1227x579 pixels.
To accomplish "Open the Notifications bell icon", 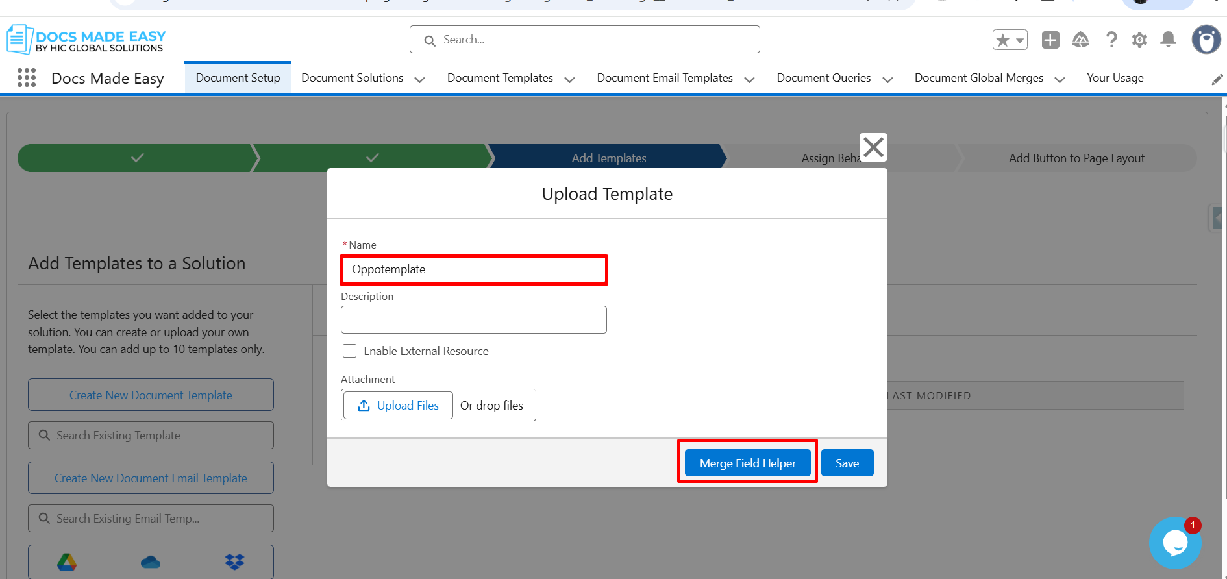I will (x=1168, y=40).
